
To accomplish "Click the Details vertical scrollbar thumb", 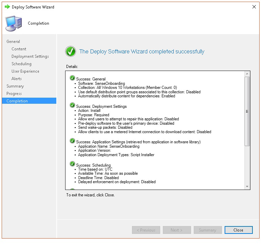I will 247,111.
